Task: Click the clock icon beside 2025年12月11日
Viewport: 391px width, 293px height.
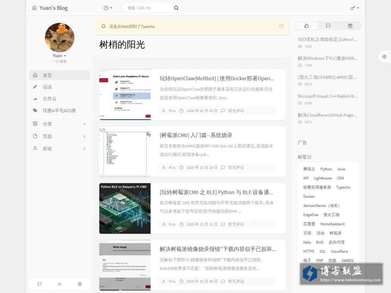Action: (181, 224)
